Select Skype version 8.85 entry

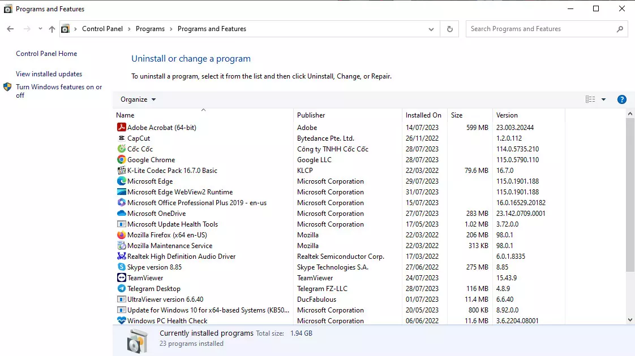tap(155, 267)
